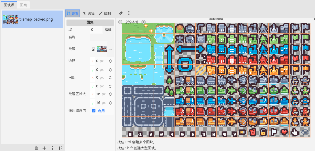Click the 编辑 button beside ID
The image size is (315, 151).
(x=108, y=30)
